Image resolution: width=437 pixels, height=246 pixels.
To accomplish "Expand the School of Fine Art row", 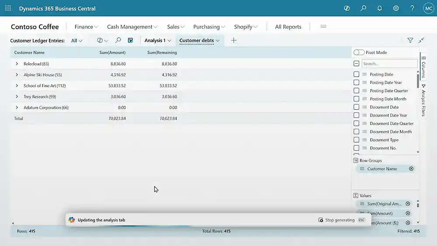I will coord(17,86).
